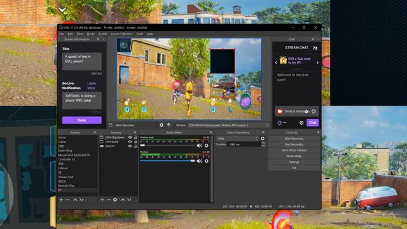
Task: Adjust the Mic/Aux volume slider
Action: click(x=167, y=161)
